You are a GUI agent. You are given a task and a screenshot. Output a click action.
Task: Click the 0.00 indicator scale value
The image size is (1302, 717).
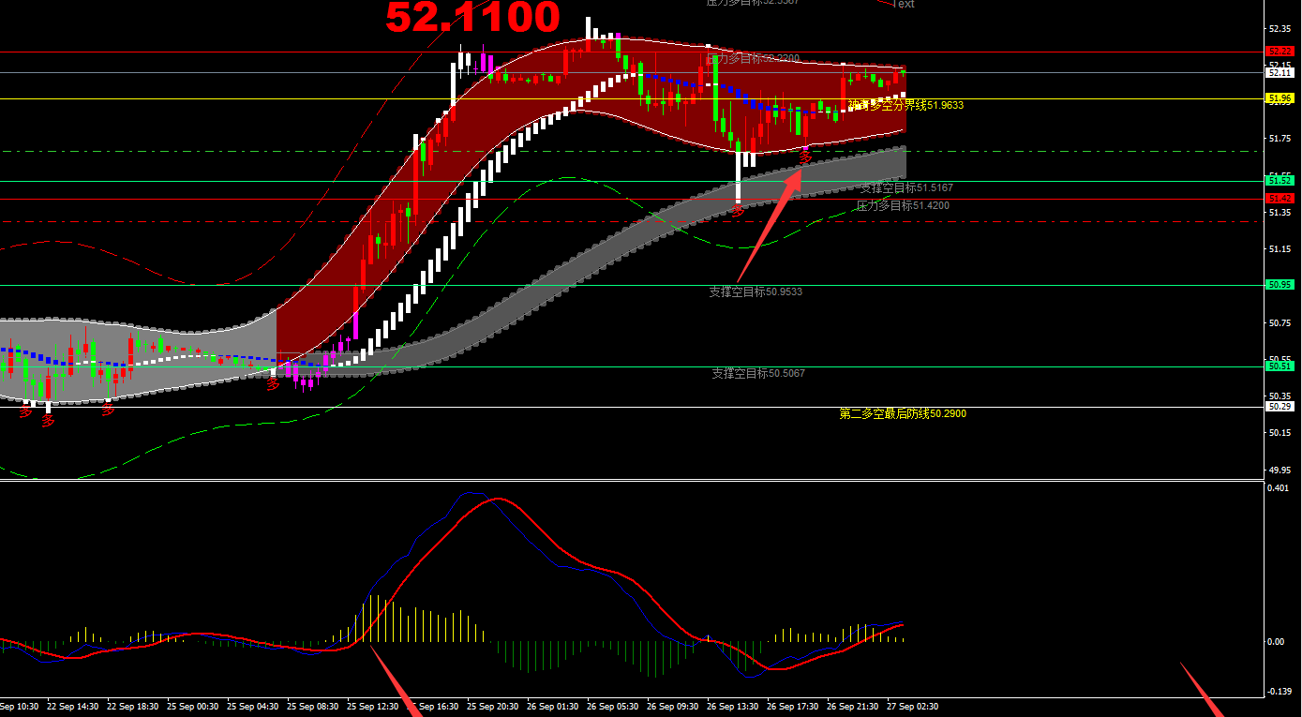1276,642
